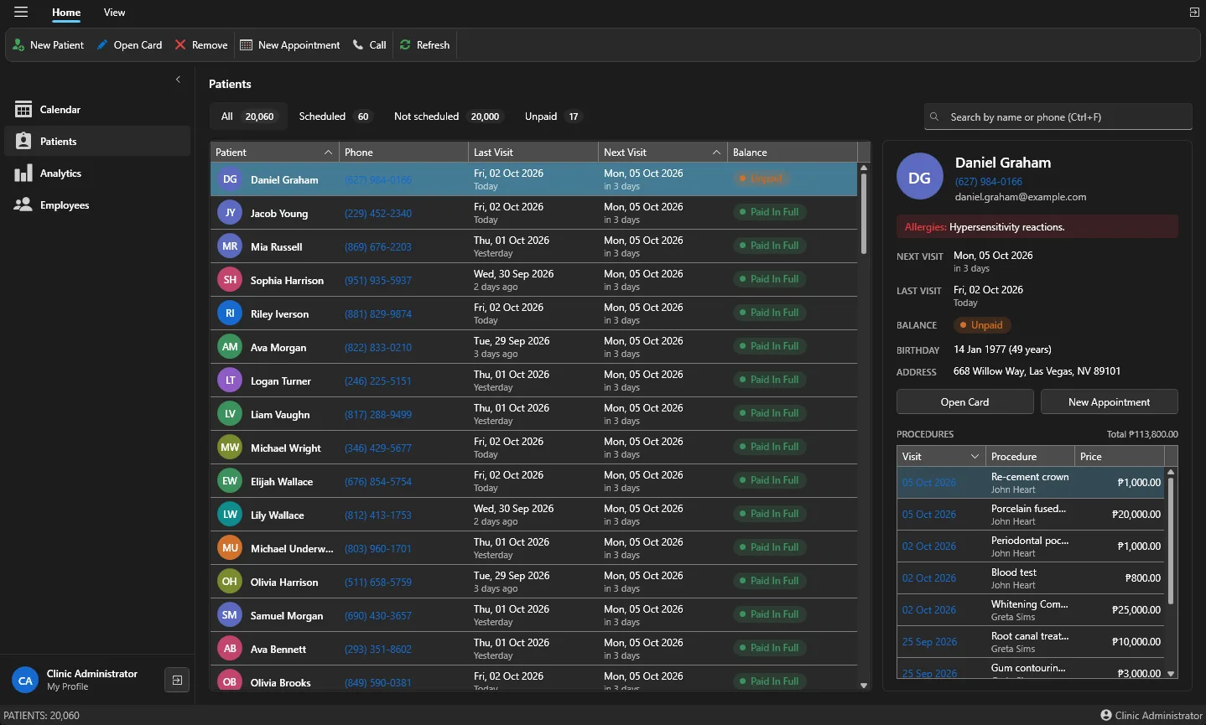
Task: Refresh the patients list
Action: coord(425,45)
